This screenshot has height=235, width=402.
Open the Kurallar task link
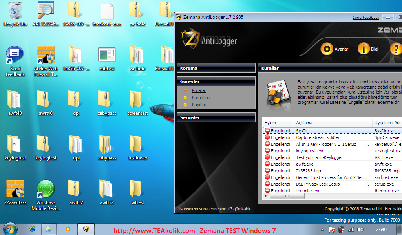pos(199,90)
